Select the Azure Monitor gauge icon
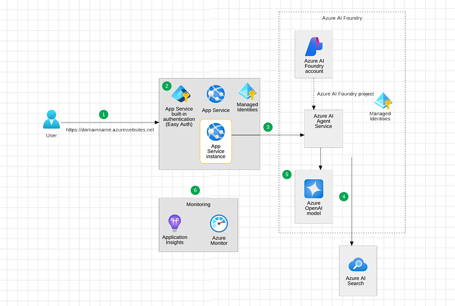The height and width of the screenshot is (306, 455). tap(219, 224)
